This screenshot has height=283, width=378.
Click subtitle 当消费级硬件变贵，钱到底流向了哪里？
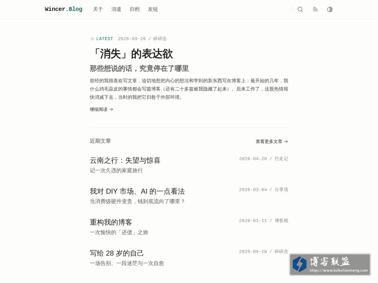click(x=138, y=201)
